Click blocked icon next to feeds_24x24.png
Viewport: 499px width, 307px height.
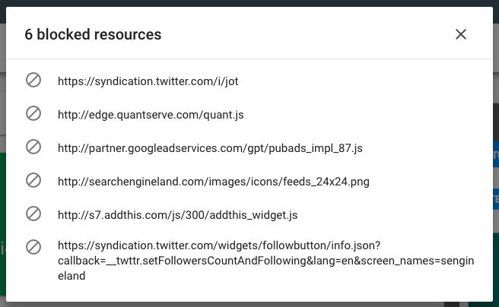click(33, 180)
